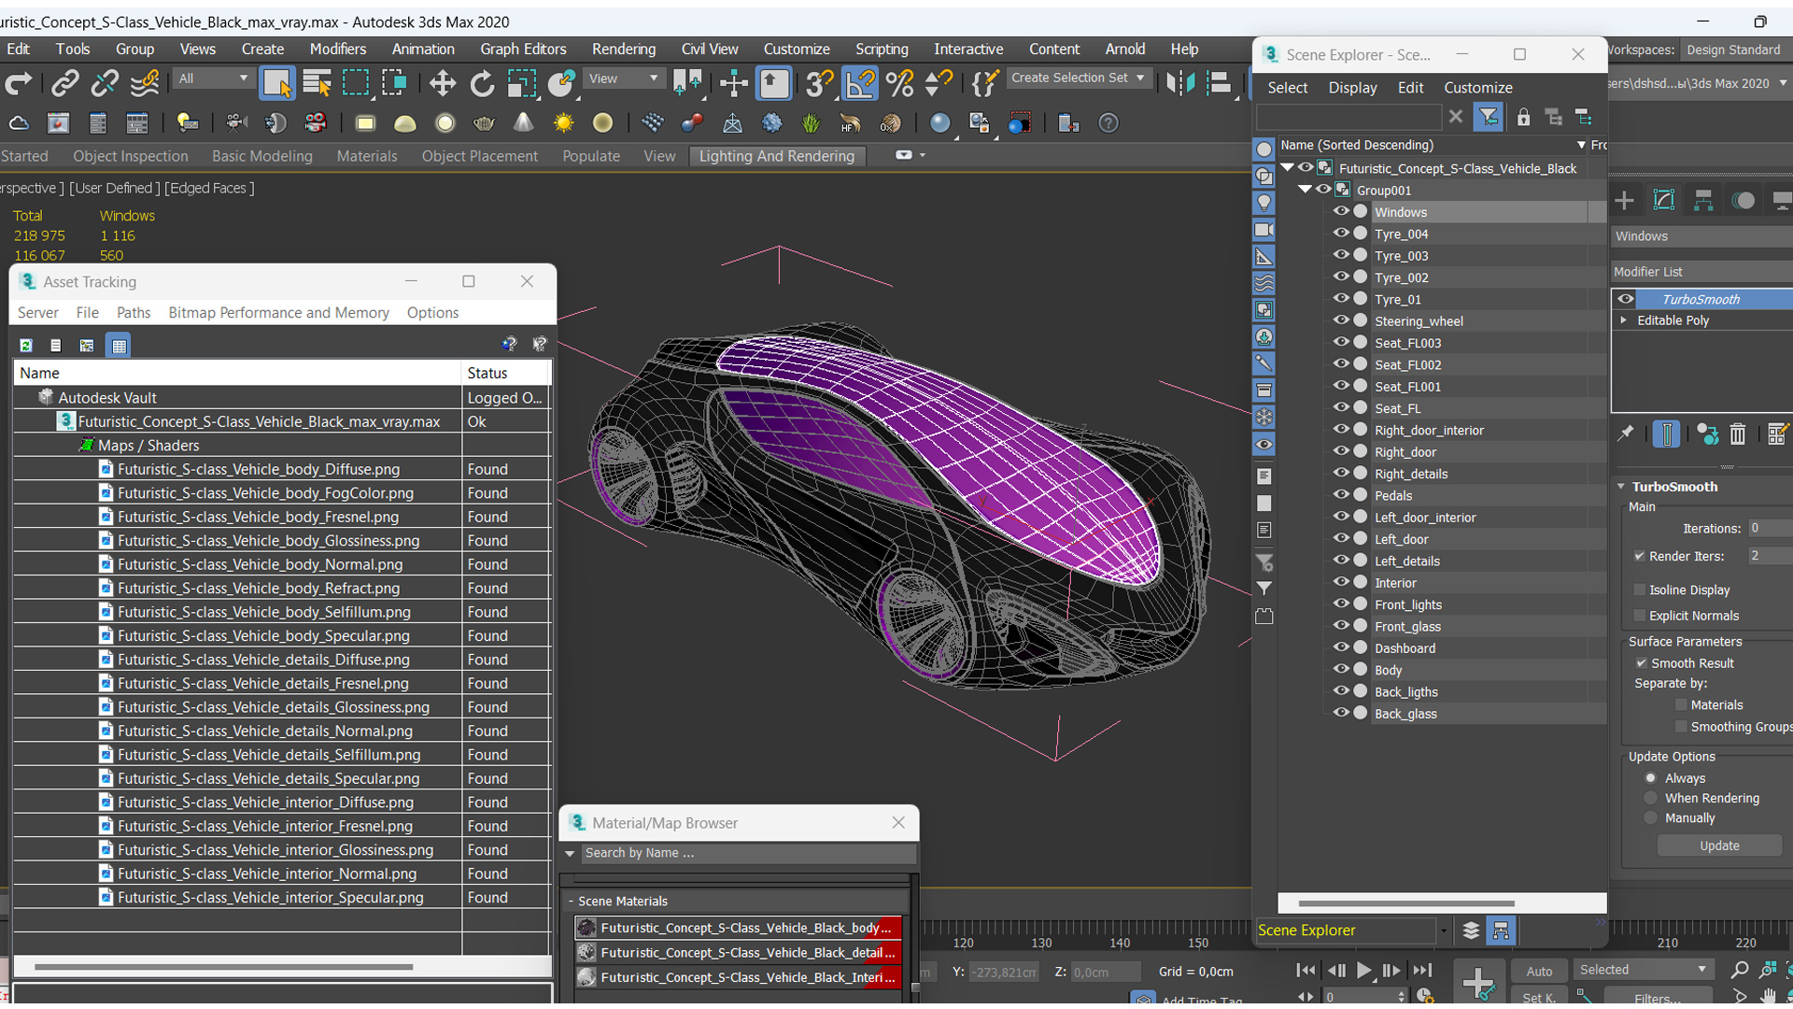The height and width of the screenshot is (1009, 1793).
Task: Collapse Group001 tree node
Action: coord(1305,190)
